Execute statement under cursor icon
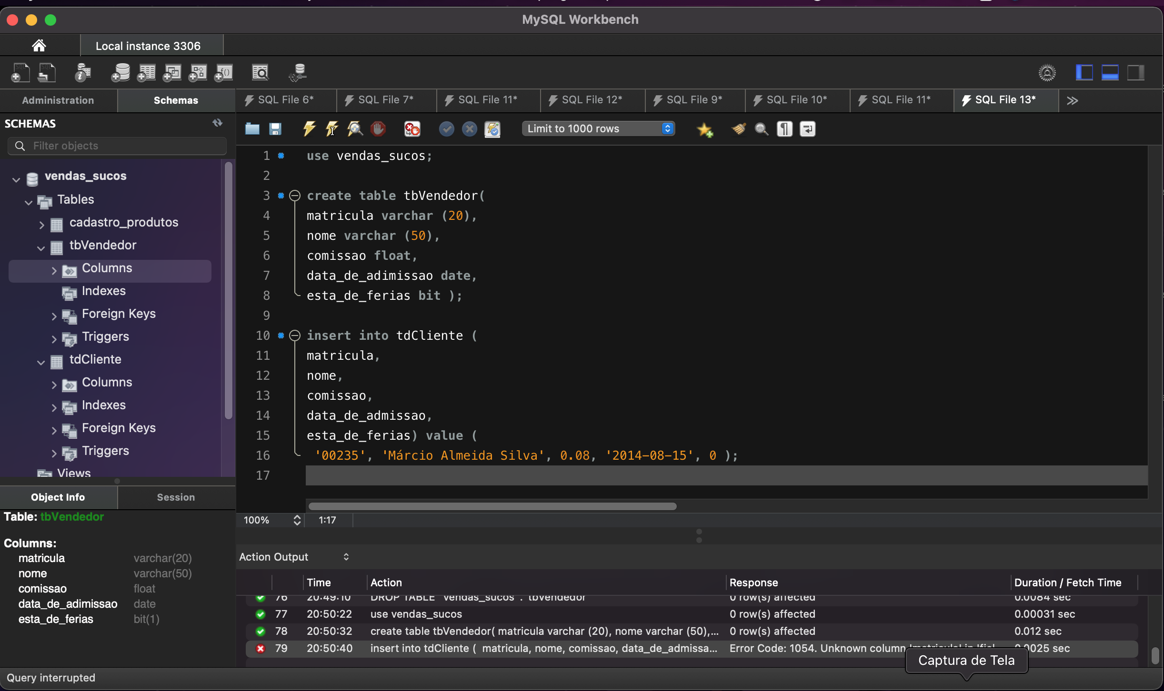Screen dimensions: 1164x691 point(332,129)
